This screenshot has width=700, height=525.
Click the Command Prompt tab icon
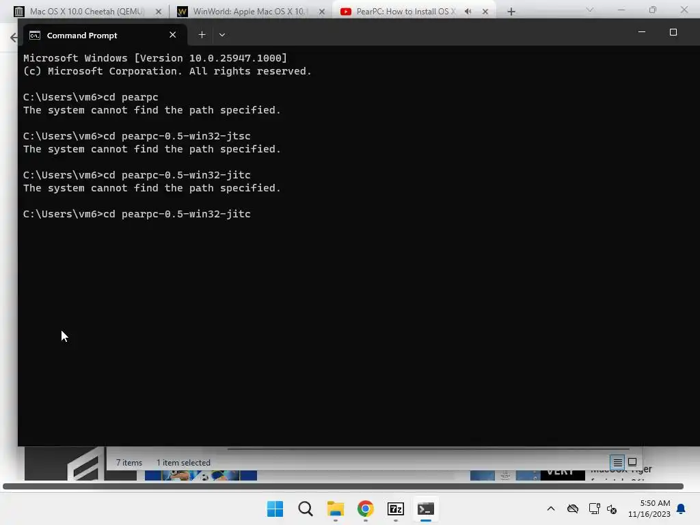point(35,36)
